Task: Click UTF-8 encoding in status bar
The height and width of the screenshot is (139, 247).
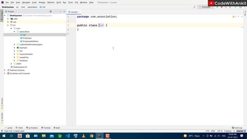Action: pyautogui.click(x=220, y=131)
